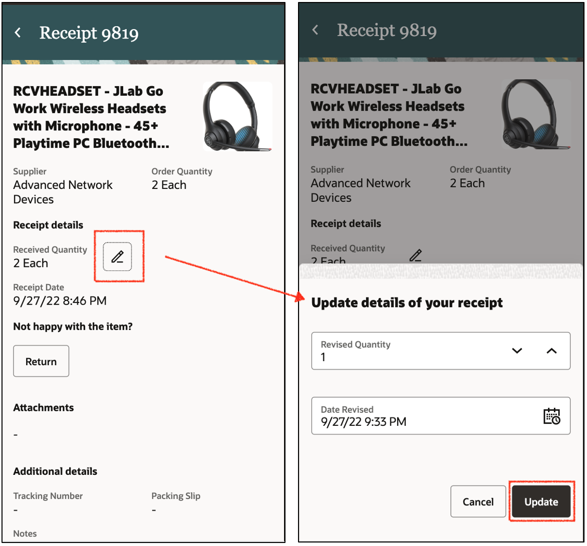Viewport: 587px width, 546px height.
Task: Select 'Update details of your receipt' heading
Action: tap(407, 303)
